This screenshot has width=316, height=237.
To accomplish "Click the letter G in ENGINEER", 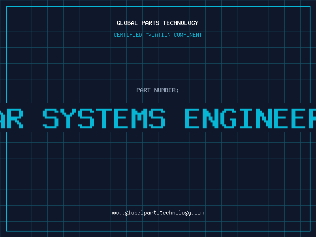I will coord(228,118).
